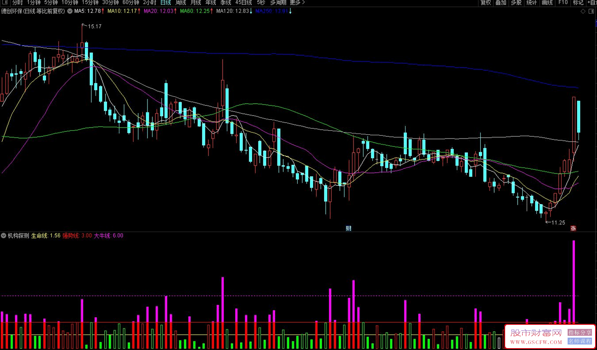Click the diamond icon at chart top right
Screen dimensions: 597x350
[583, 11]
